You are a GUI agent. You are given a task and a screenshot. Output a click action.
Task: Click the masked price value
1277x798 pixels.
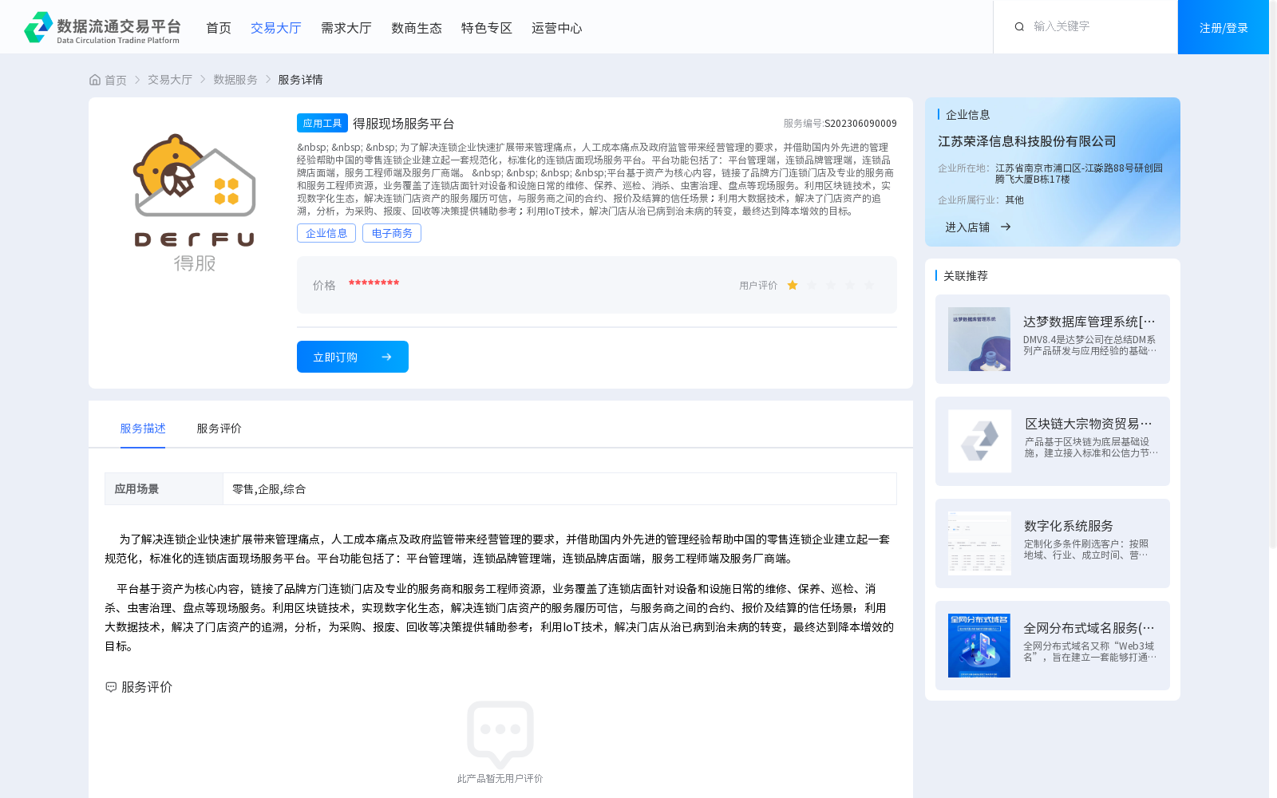pyautogui.click(x=374, y=284)
